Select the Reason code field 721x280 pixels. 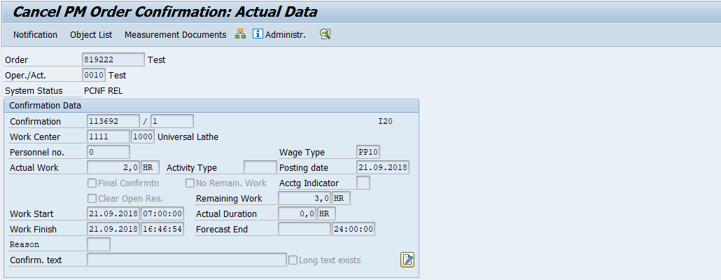99,244
